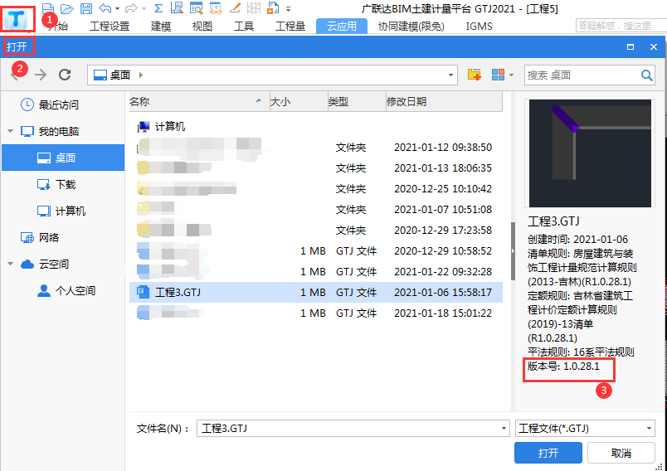Click the window with magnifier icon
The height and width of the screenshot is (471, 667).
[x=196, y=8]
